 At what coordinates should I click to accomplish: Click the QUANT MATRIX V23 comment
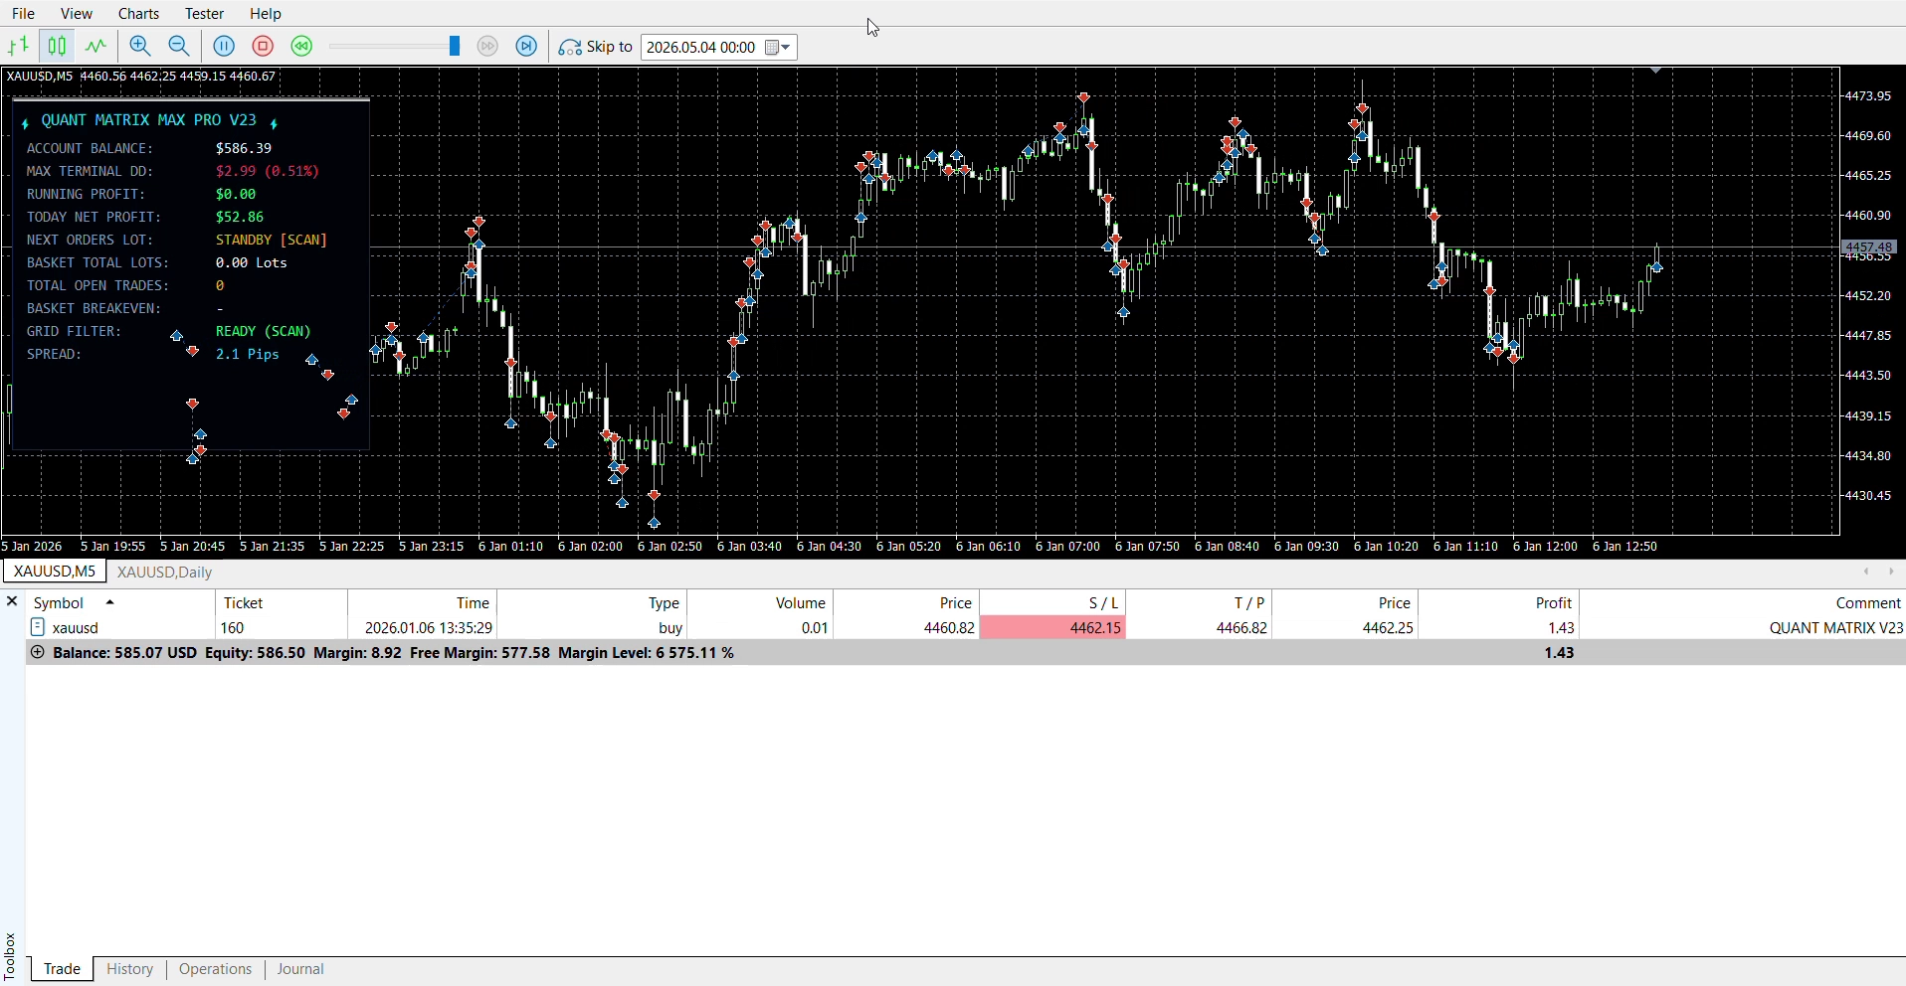pos(1836,628)
